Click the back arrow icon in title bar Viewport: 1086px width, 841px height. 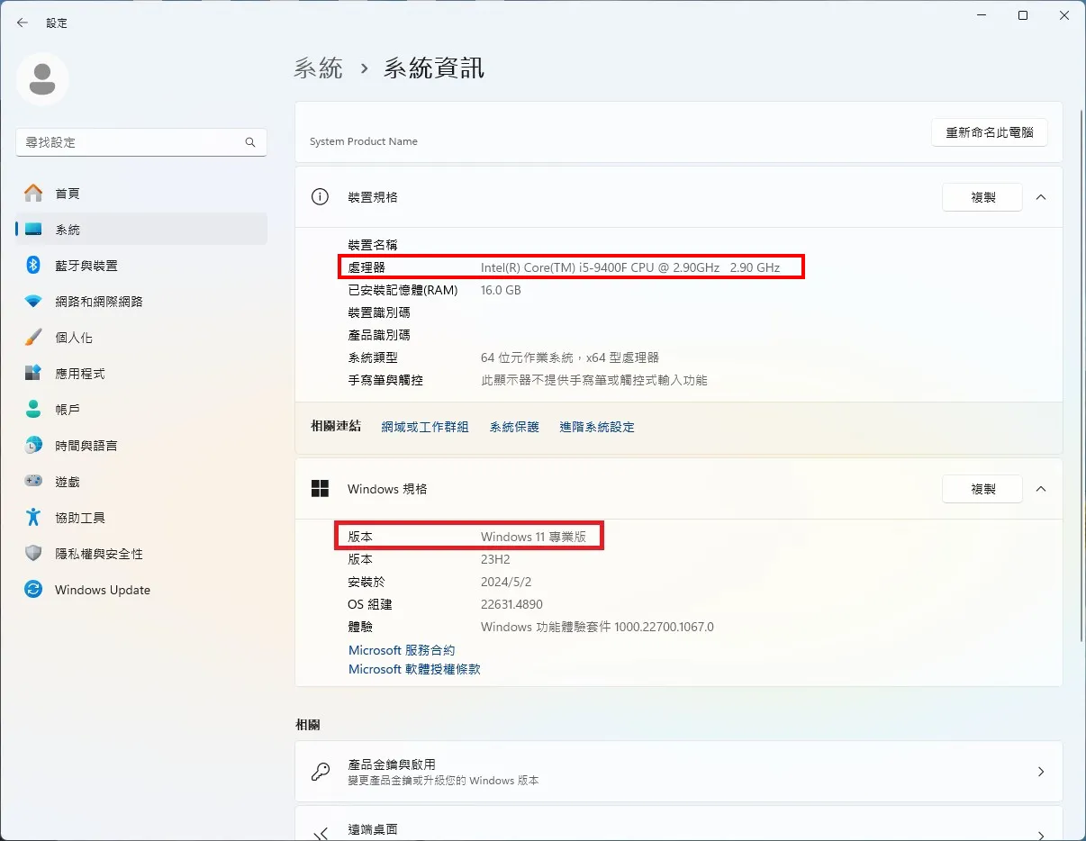(x=23, y=23)
